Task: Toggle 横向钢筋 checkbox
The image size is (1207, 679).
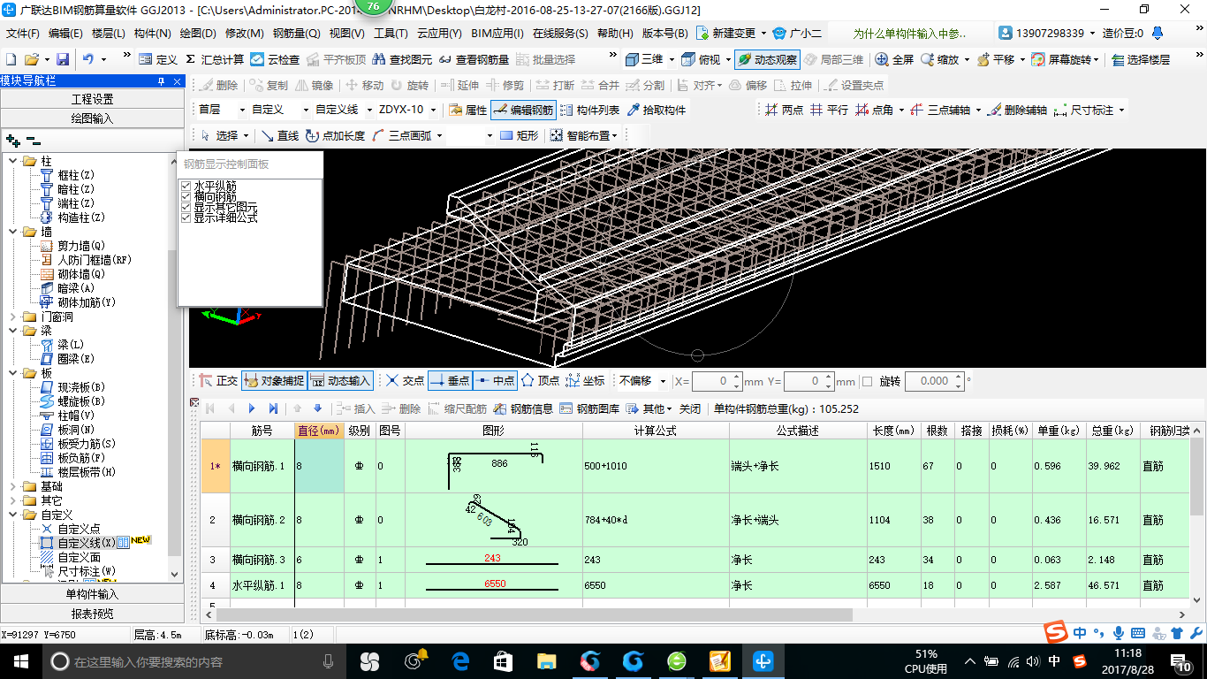Action: click(186, 196)
